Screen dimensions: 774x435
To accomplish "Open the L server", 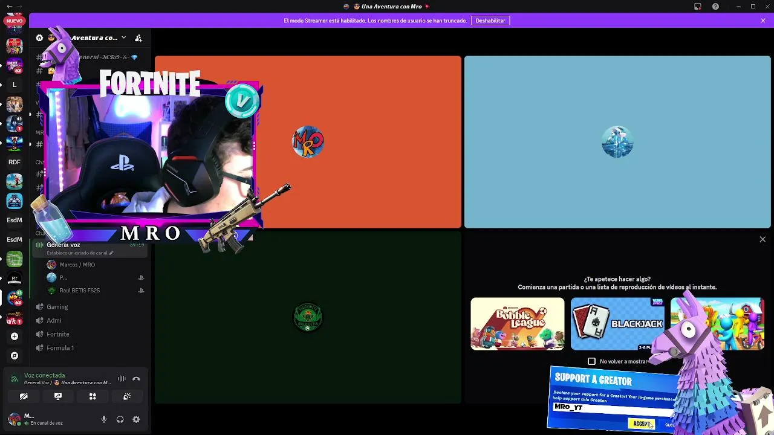I will [15, 85].
